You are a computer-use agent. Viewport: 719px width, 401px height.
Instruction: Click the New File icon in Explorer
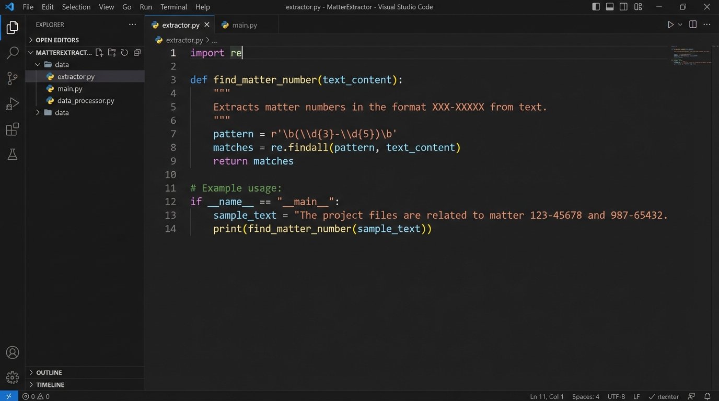(x=99, y=53)
